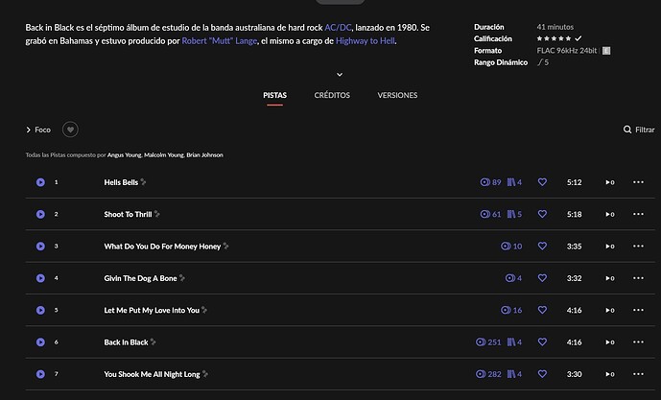The height and width of the screenshot is (400, 661).
Task: Open the Robert "Mutt" Lange link
Action: (219, 41)
